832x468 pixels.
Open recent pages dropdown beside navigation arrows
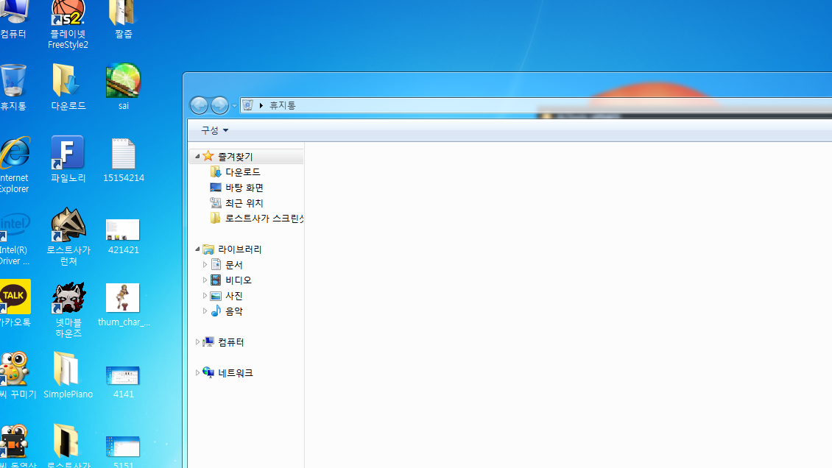(235, 106)
